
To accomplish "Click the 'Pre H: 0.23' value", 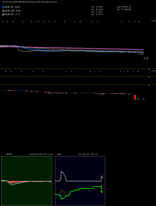I will click(x=97, y=9).
